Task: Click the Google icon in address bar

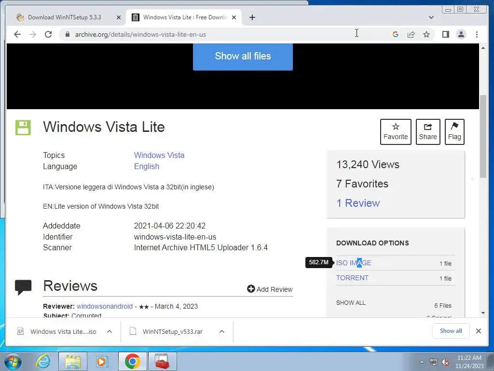Action: point(396,34)
